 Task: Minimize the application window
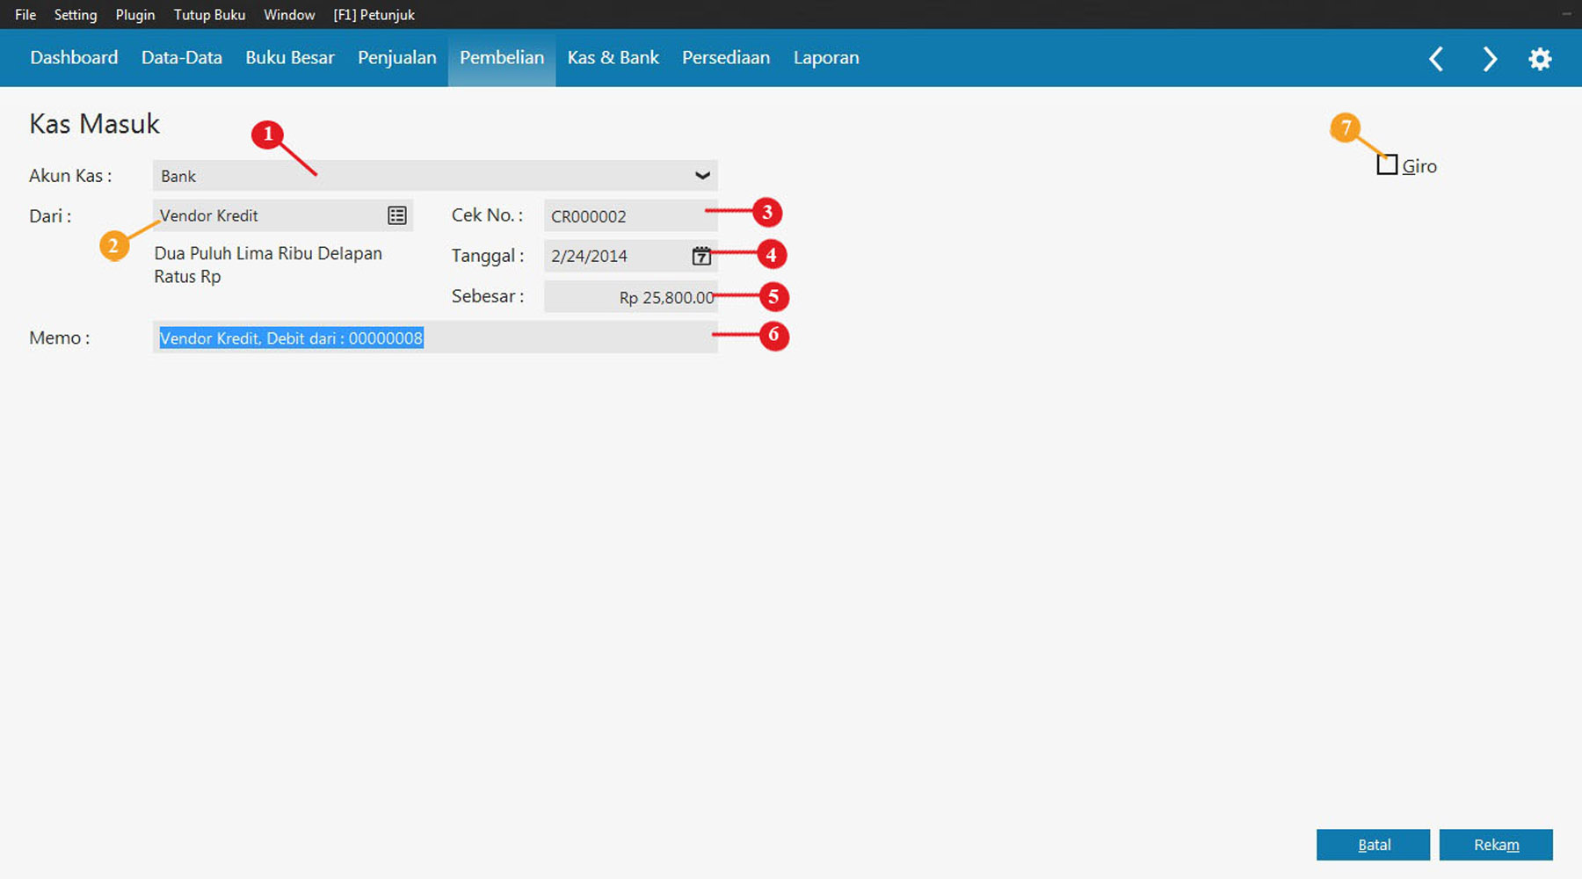[x=1566, y=14]
